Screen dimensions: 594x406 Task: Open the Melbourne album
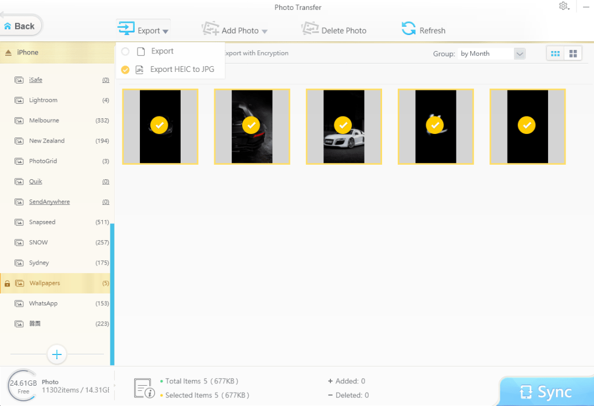44,121
